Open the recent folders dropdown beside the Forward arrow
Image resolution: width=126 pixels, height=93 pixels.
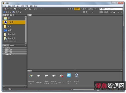tap(11, 9)
